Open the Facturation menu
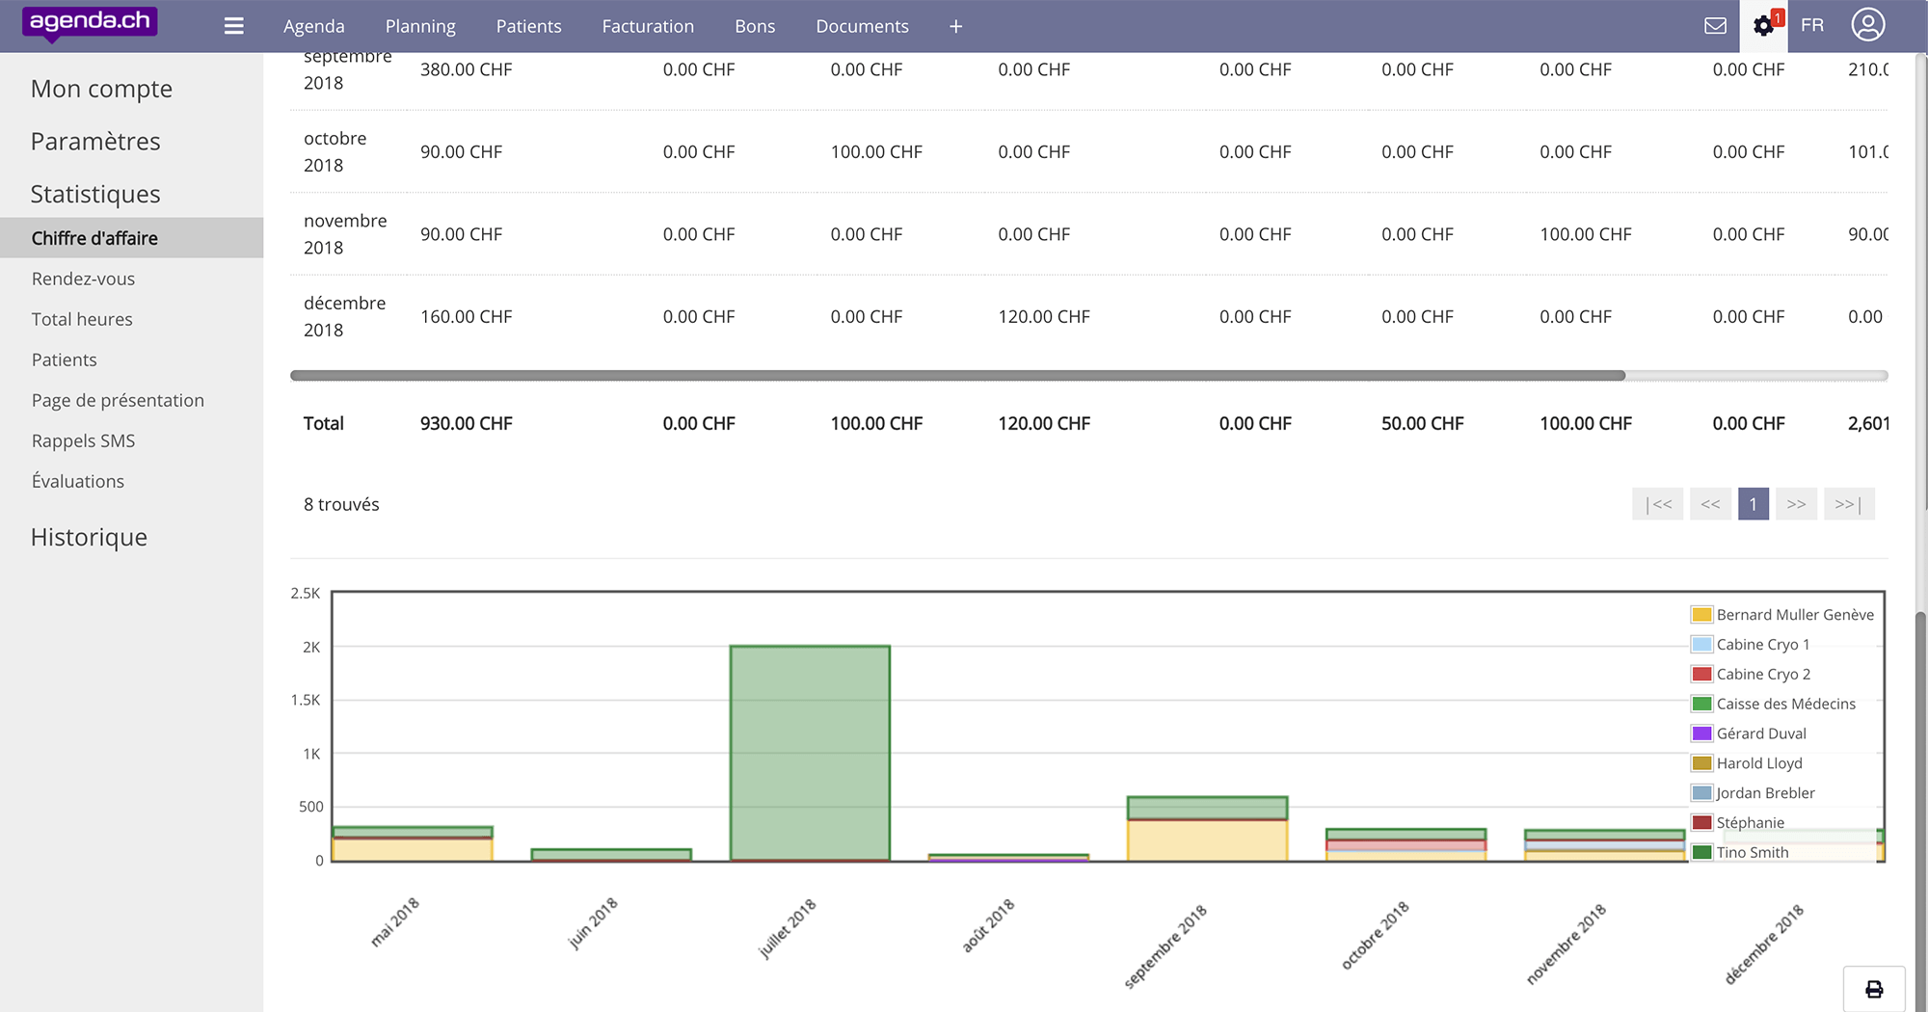The height and width of the screenshot is (1012, 1928). (648, 26)
